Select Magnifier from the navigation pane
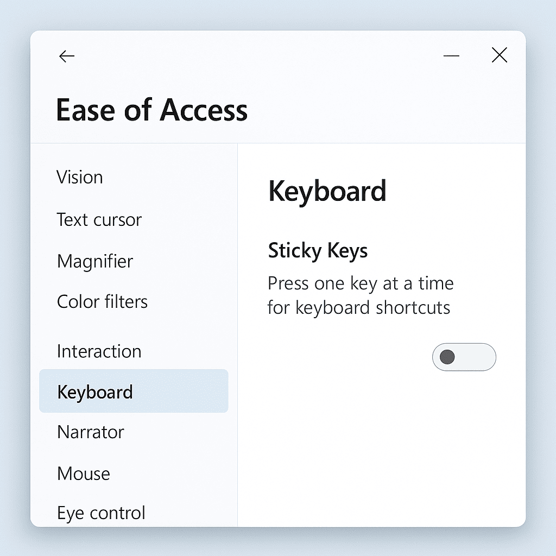Image resolution: width=556 pixels, height=556 pixels. (94, 261)
